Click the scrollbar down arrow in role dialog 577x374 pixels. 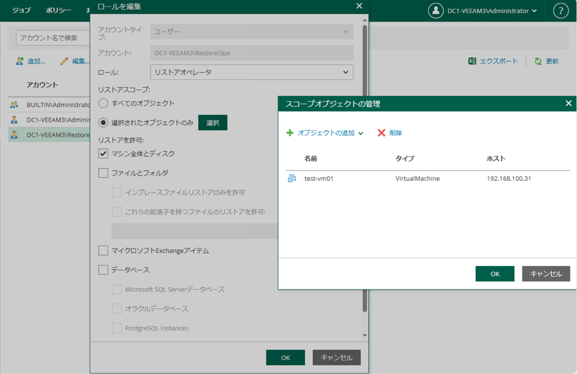coord(365,336)
